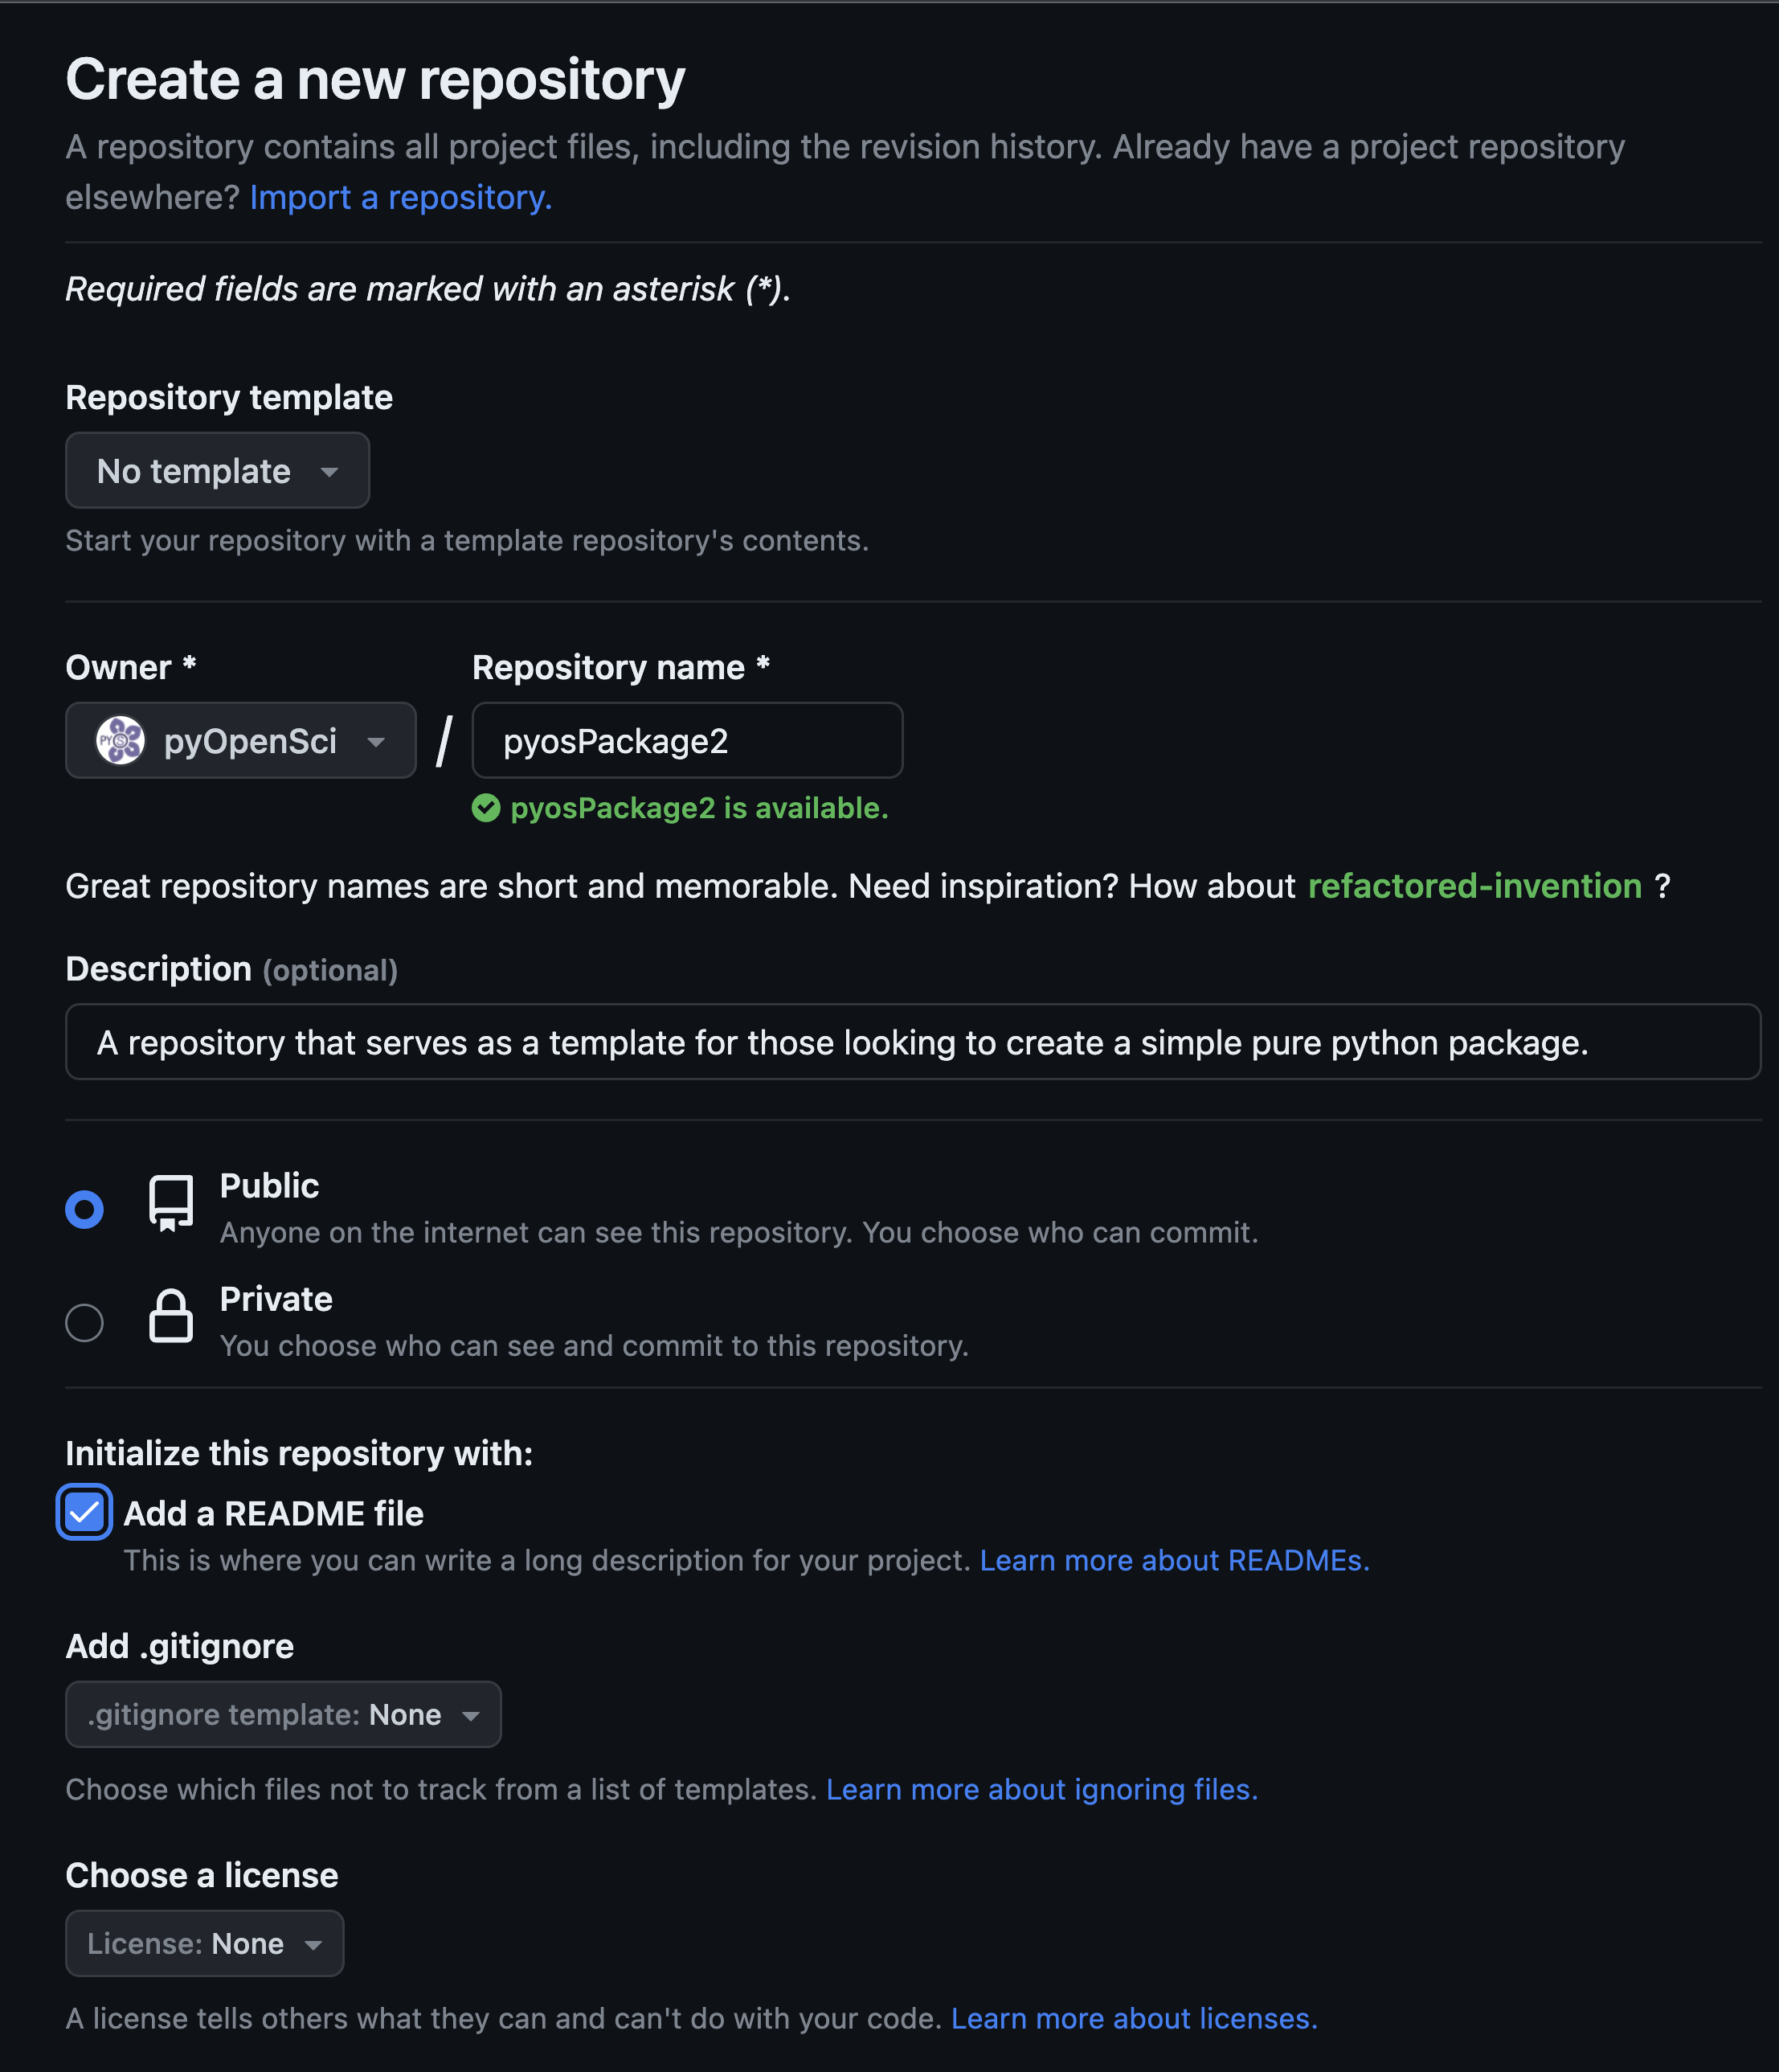The height and width of the screenshot is (2072, 1779).
Task: Click the Add a README file label
Action: (x=274, y=1513)
